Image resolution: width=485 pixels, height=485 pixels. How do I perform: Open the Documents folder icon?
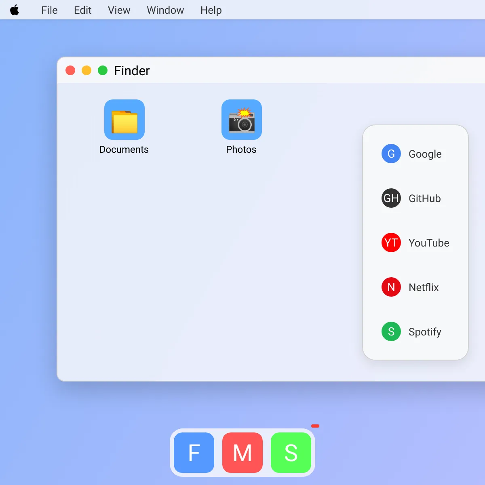pos(124,120)
